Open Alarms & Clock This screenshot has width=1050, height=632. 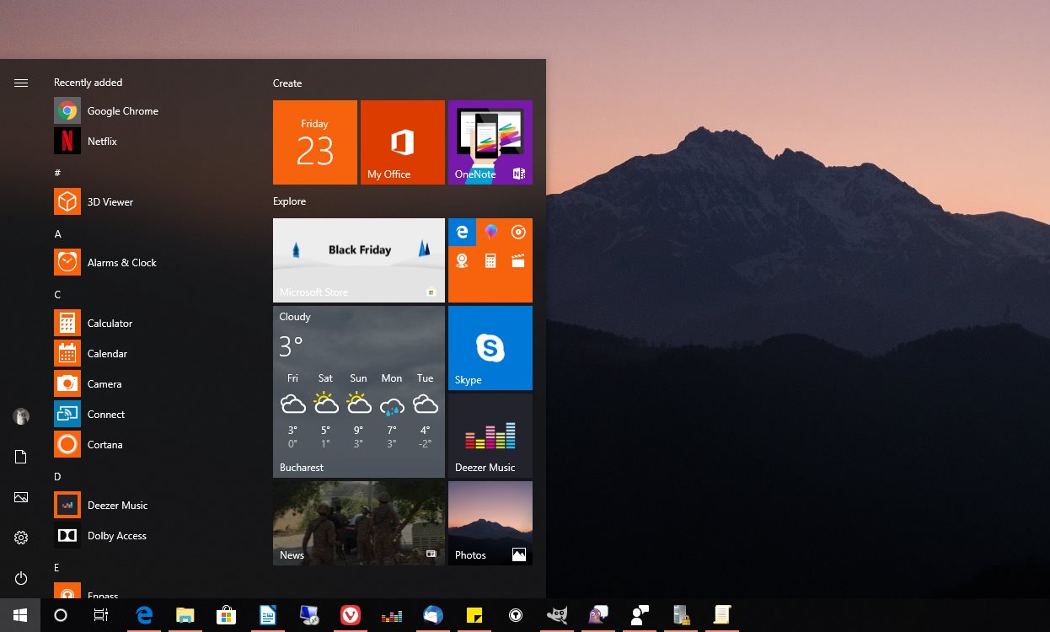pyautogui.click(x=122, y=262)
